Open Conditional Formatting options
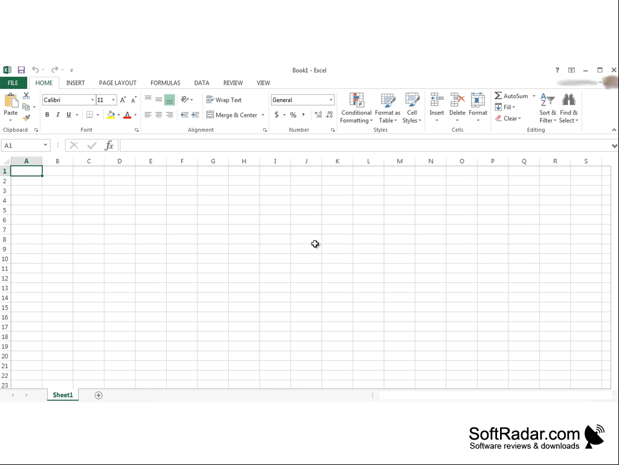 [356, 108]
